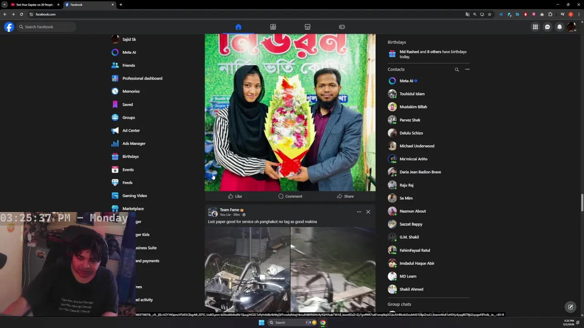Open the Notifications bell
Image resolution: width=584 pixels, height=328 pixels.
click(559, 27)
